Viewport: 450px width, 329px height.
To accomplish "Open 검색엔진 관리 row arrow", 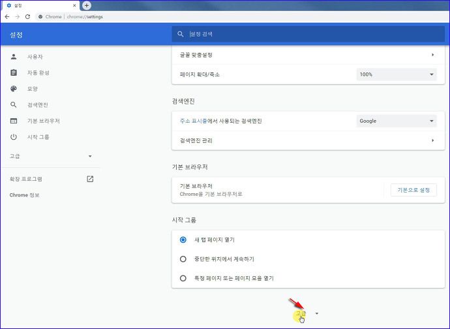I will tap(432, 140).
